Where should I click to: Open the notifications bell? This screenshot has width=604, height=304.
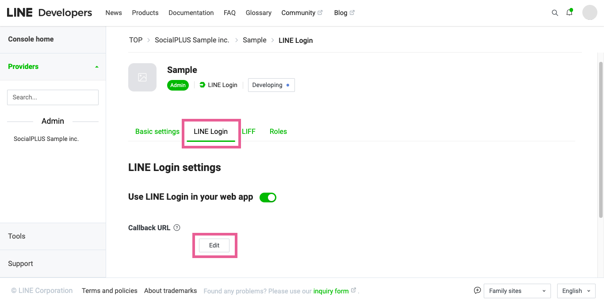pos(570,13)
